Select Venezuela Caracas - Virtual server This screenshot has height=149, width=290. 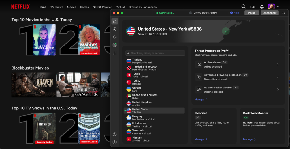[x=154, y=132]
